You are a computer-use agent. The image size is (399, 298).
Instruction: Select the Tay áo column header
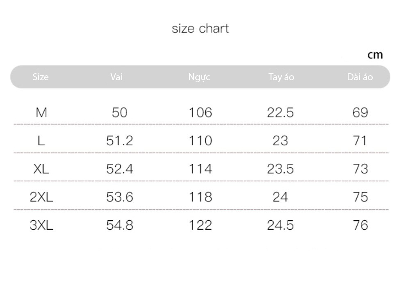click(281, 77)
